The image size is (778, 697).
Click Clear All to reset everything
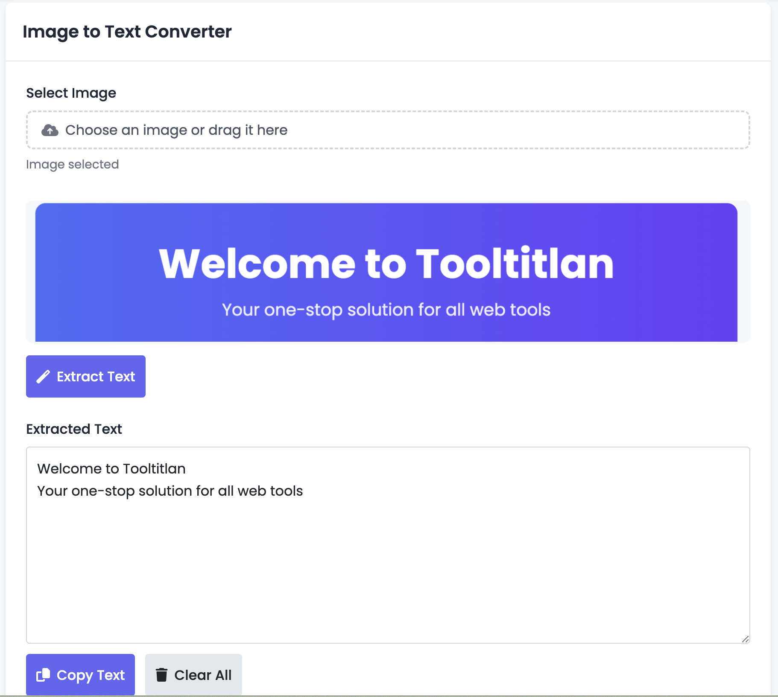193,674
